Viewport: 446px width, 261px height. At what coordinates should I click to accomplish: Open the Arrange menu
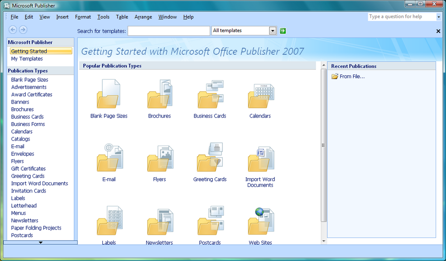coord(144,17)
